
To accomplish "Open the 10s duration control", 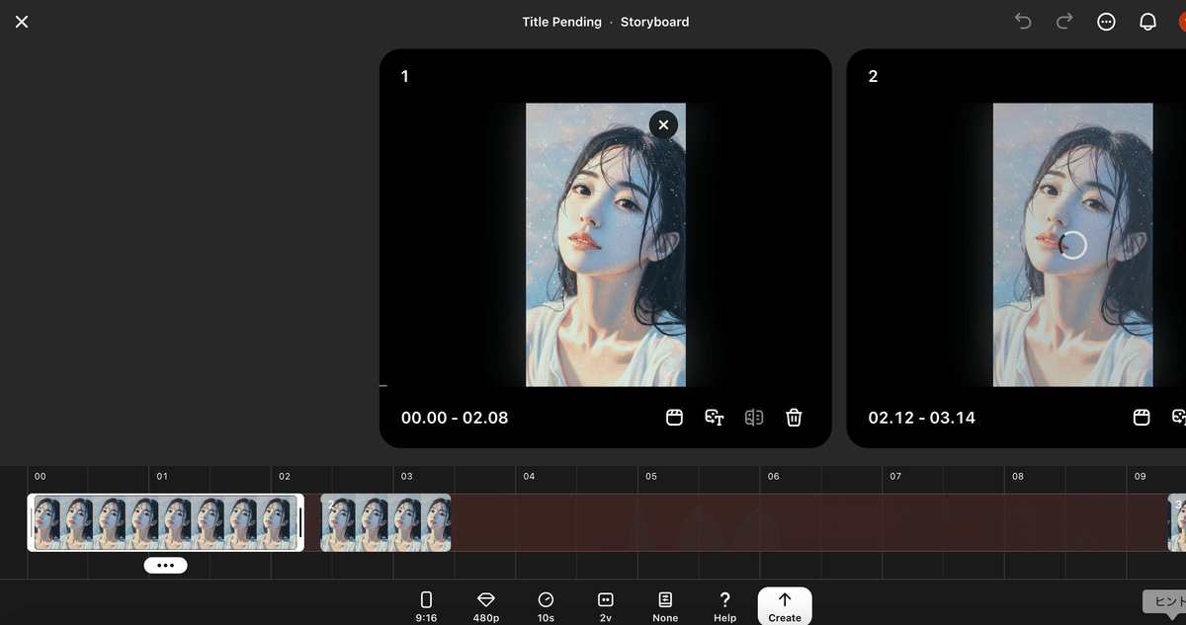I will [x=547, y=603].
